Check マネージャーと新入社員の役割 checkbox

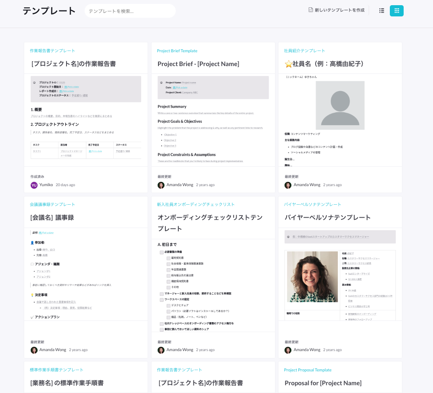(x=161, y=294)
